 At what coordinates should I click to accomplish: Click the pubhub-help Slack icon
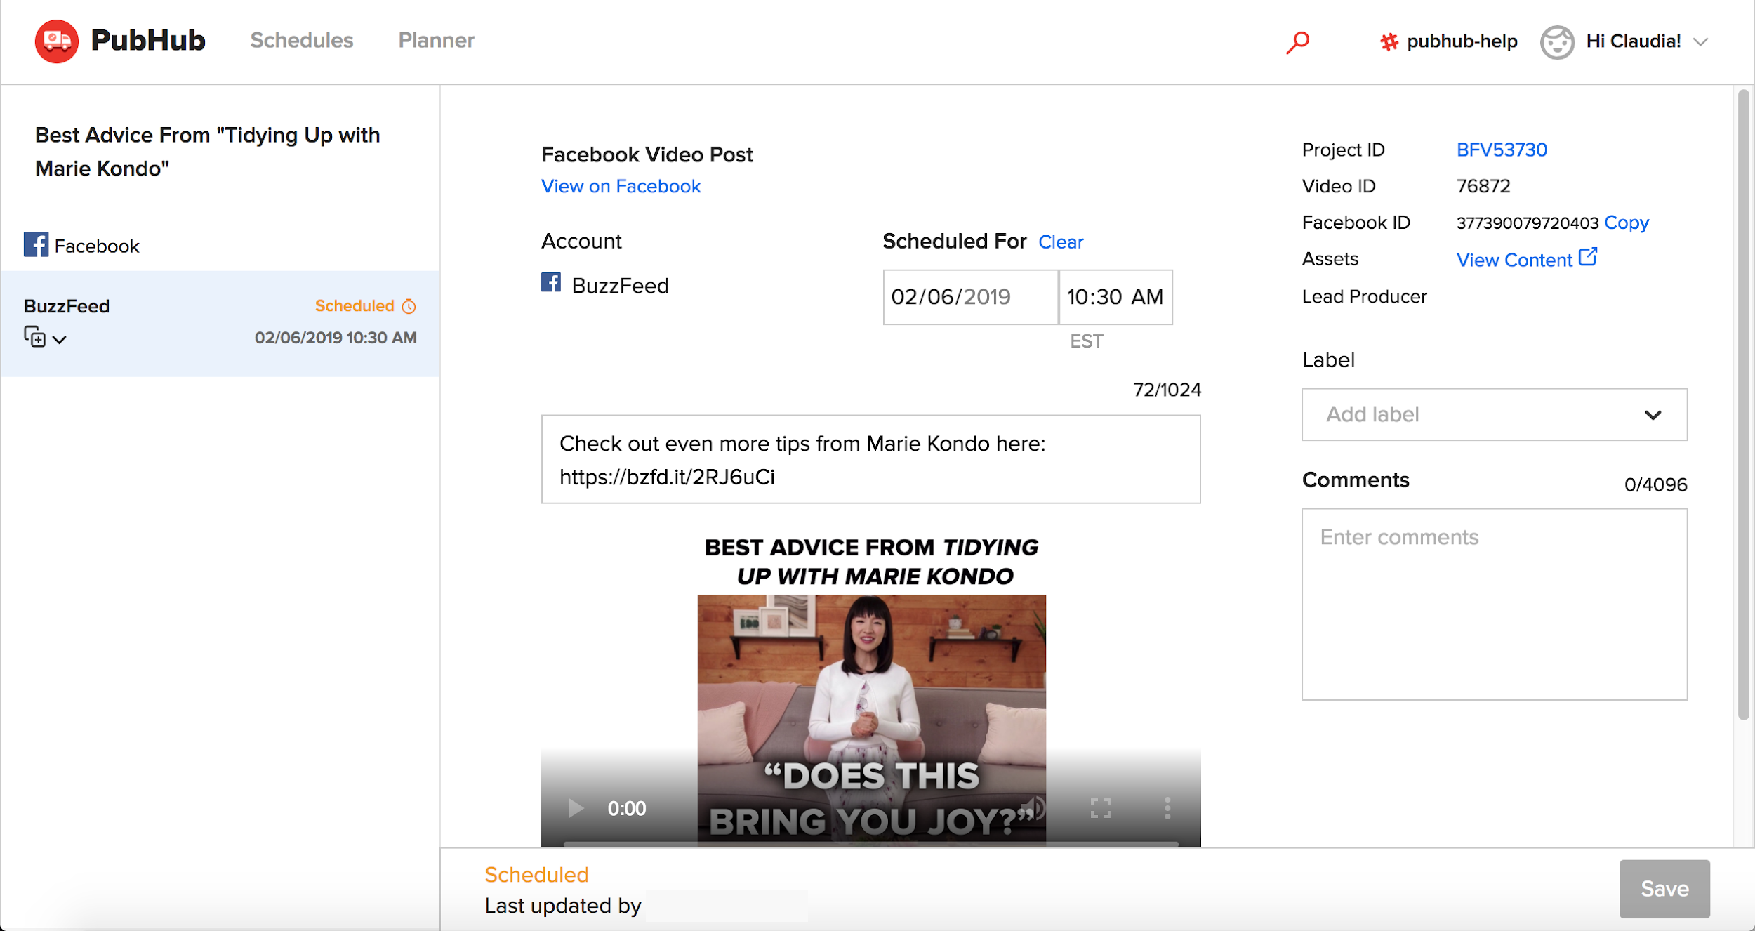click(1389, 41)
